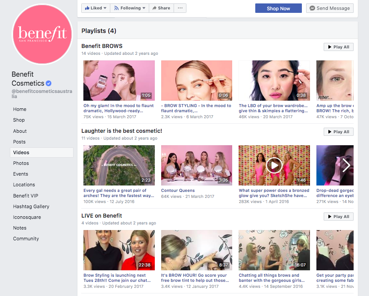Click 'The LBD of your brow wardrobe' title

coord(273,108)
